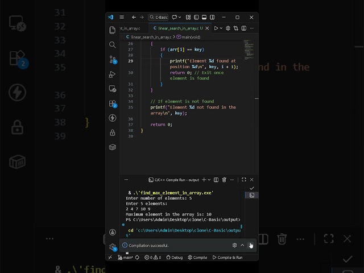Open errors and warnings count

tap(153, 258)
